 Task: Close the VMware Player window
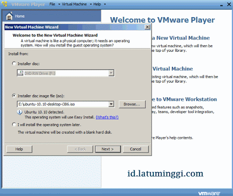(229, 5)
